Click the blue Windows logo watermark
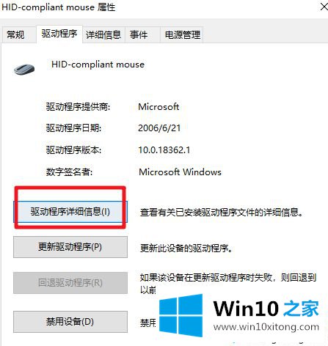 (181, 315)
